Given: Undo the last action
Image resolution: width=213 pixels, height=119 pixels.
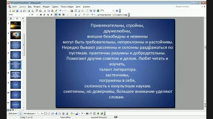Looking at the screenshot, I should 60,11.
